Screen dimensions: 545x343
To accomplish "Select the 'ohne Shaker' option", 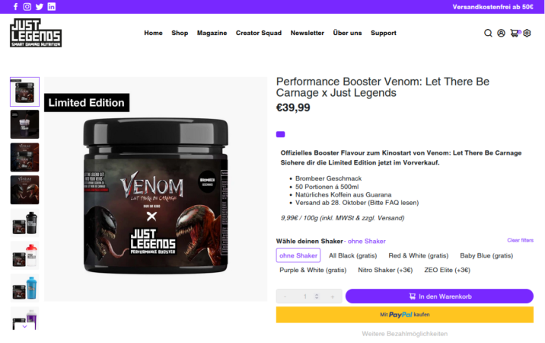I will point(298,255).
